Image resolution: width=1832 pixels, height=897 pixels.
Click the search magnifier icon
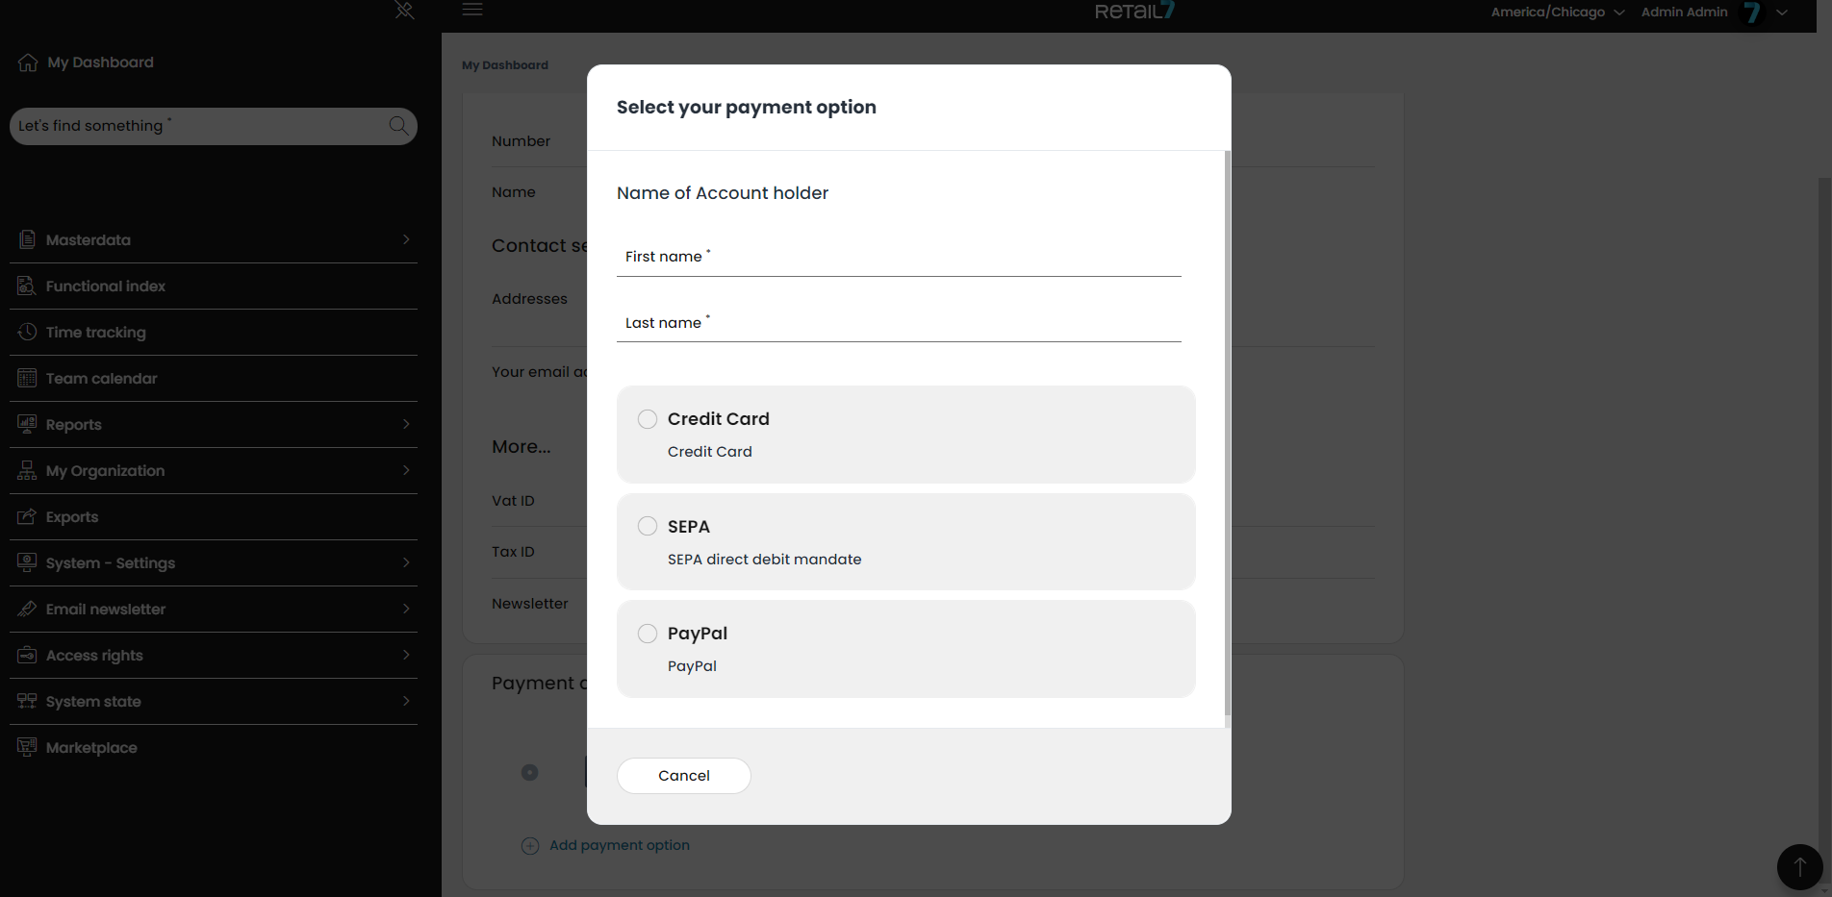coord(397,126)
